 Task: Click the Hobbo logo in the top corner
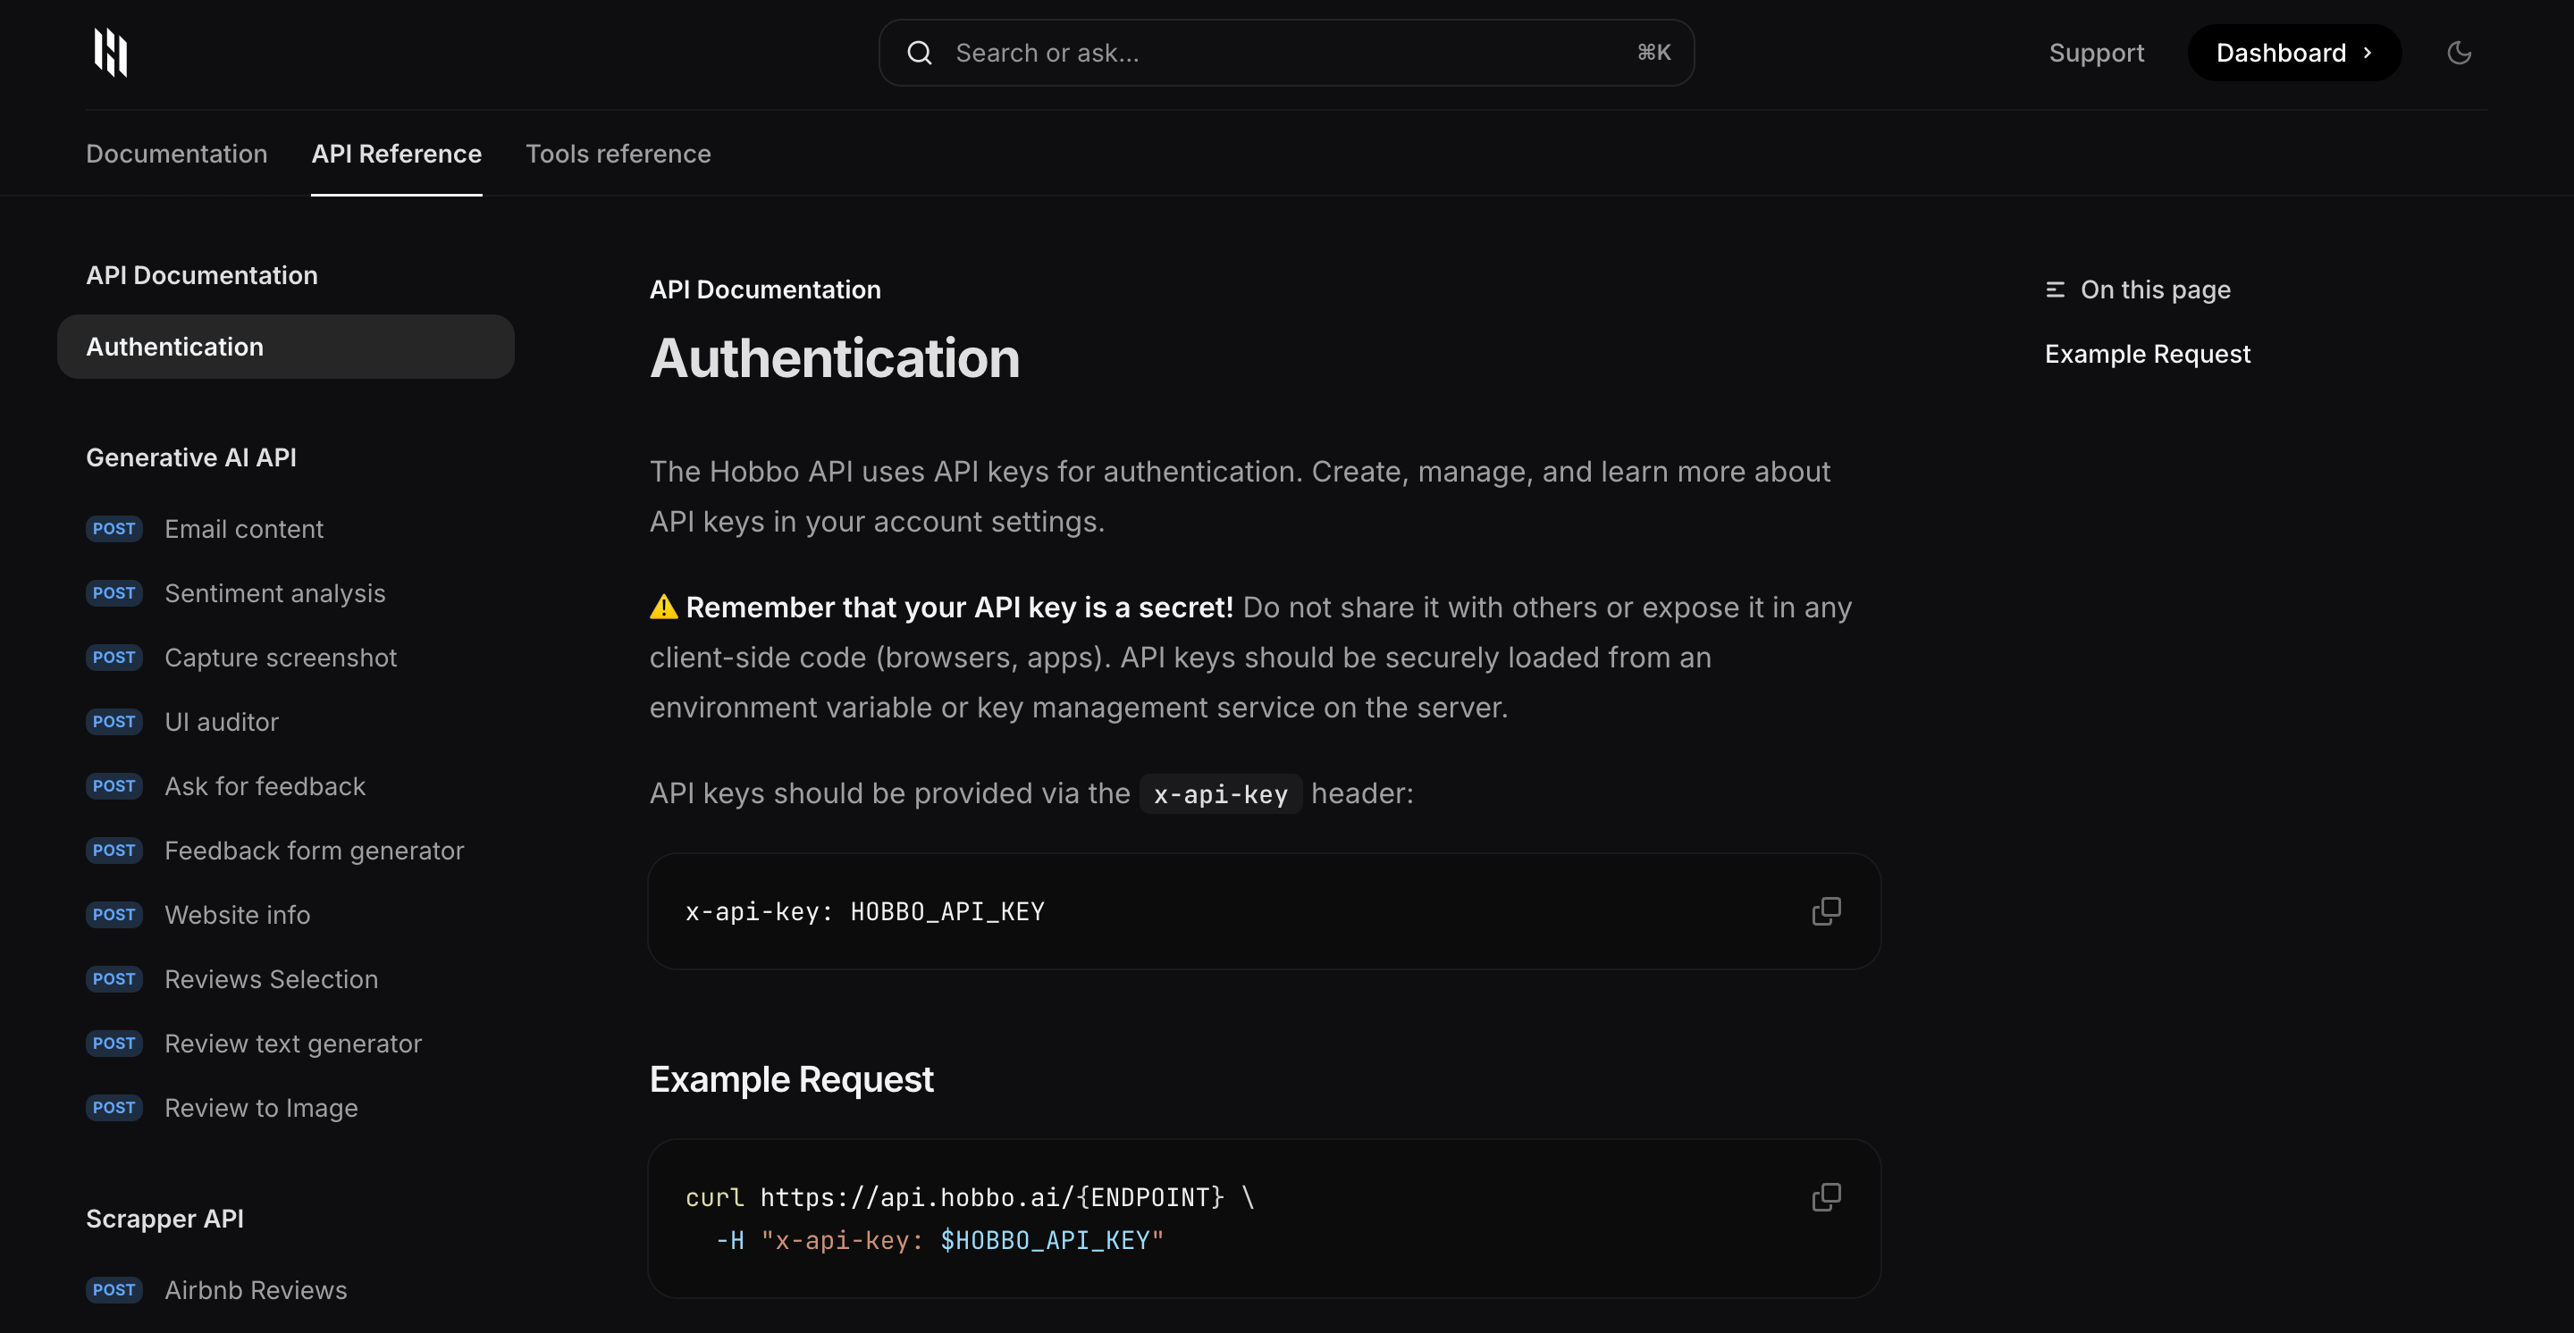click(109, 52)
